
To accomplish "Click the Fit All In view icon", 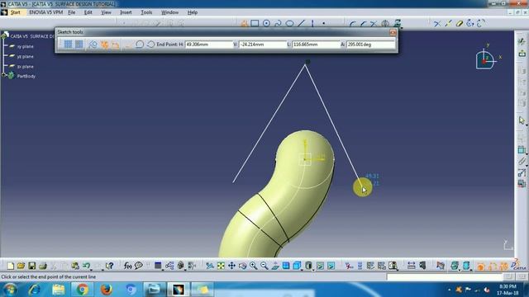I will point(221,266).
